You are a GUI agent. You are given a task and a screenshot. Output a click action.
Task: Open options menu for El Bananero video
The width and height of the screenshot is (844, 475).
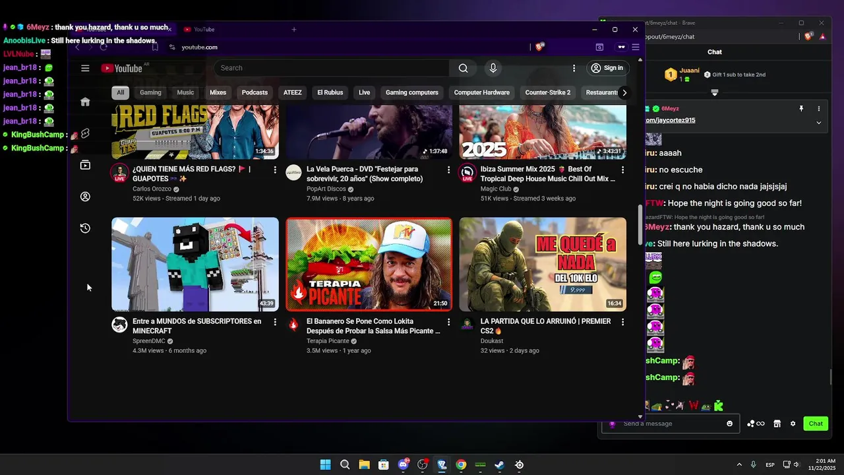click(x=448, y=322)
